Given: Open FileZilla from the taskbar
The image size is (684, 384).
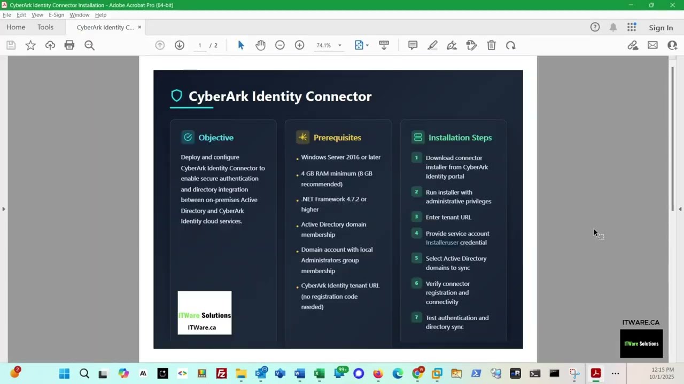Looking at the screenshot, I should pyautogui.click(x=221, y=373).
